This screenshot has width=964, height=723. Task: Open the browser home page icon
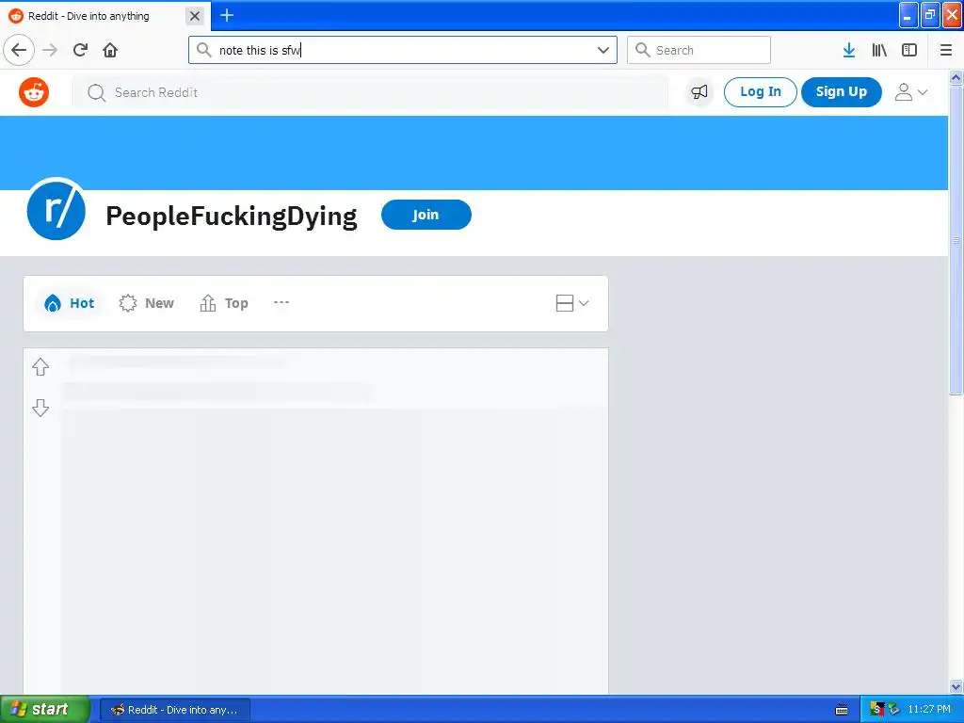110,50
